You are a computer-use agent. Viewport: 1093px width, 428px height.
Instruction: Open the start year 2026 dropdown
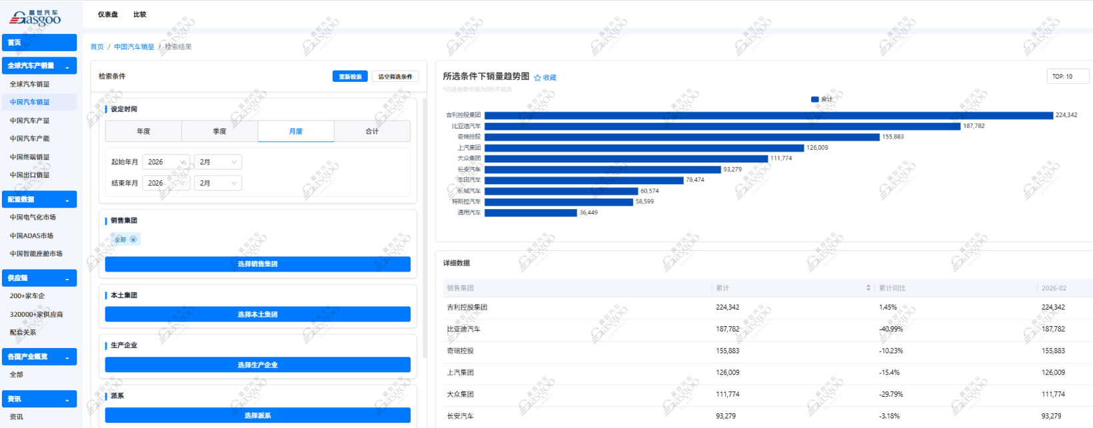(x=166, y=162)
